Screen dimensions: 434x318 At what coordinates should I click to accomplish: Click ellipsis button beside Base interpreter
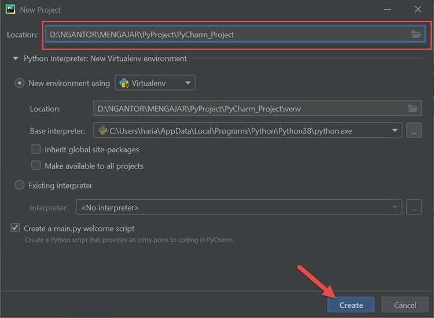(x=414, y=130)
